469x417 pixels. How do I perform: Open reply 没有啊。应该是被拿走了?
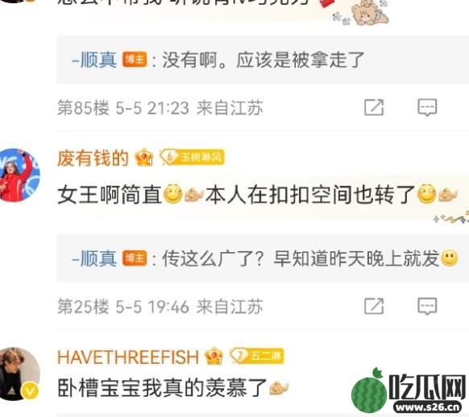(263, 60)
